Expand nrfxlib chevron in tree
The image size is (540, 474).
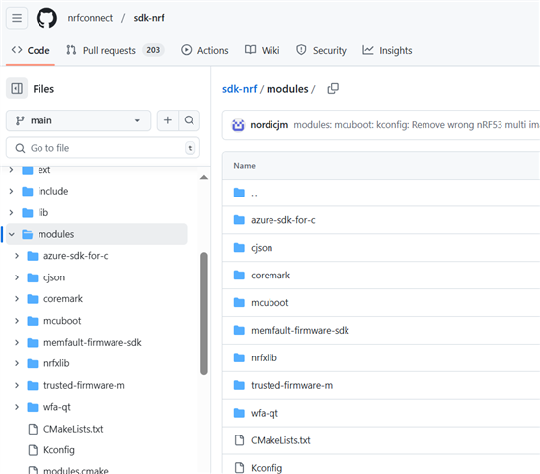[17, 363]
